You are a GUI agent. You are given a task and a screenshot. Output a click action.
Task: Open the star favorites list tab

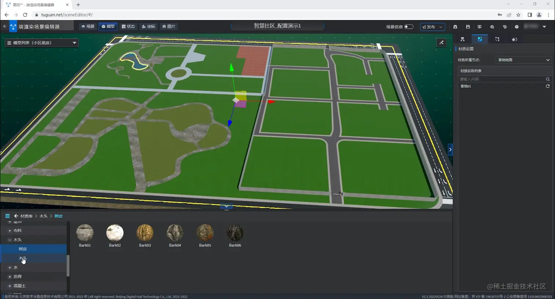(514, 39)
